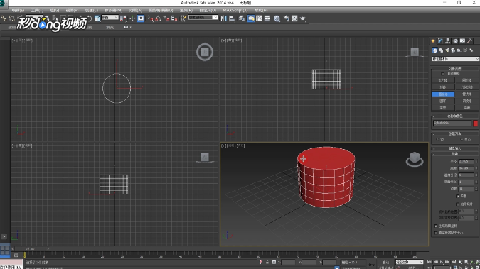Click the Box object type button
480x269 pixels.
pyautogui.click(x=443, y=80)
